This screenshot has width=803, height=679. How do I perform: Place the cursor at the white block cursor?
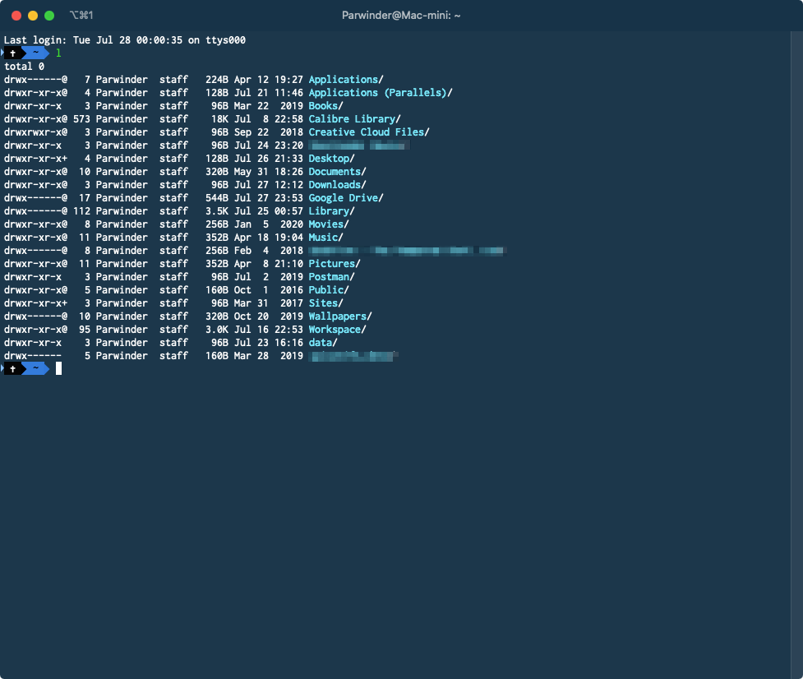click(59, 369)
